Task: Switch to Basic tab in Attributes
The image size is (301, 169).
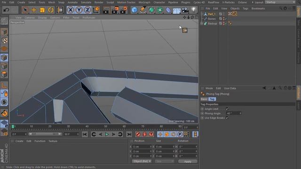Action: point(204,99)
